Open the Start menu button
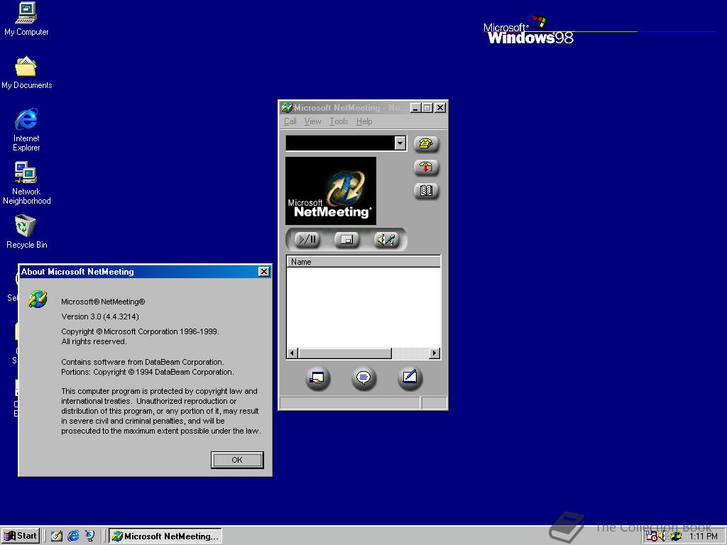727x545 pixels. coord(21,536)
